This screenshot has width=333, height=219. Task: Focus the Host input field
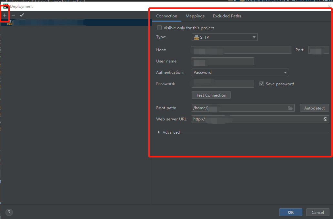(x=241, y=50)
